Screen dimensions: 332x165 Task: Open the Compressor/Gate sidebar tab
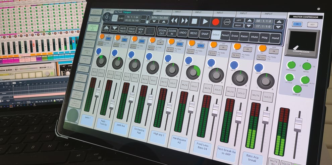[x=91, y=36]
